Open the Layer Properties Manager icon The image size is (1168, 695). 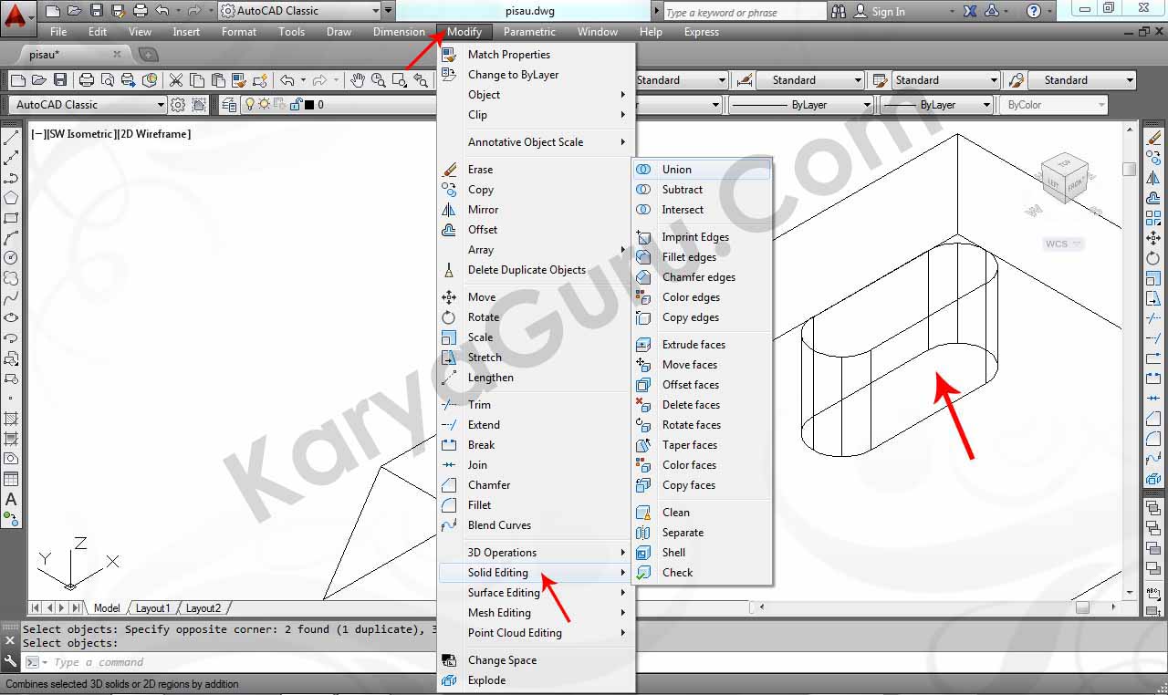[x=229, y=105]
